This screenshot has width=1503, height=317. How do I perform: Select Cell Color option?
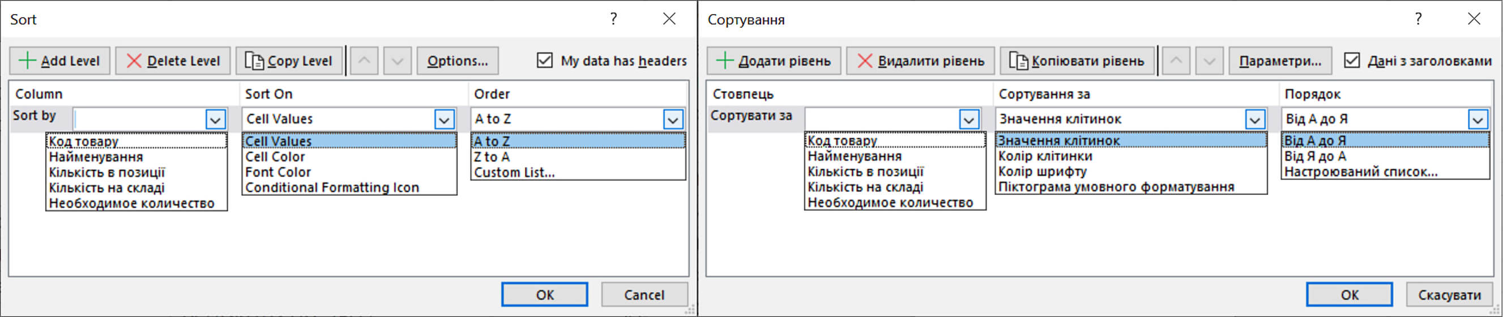pyautogui.click(x=349, y=157)
